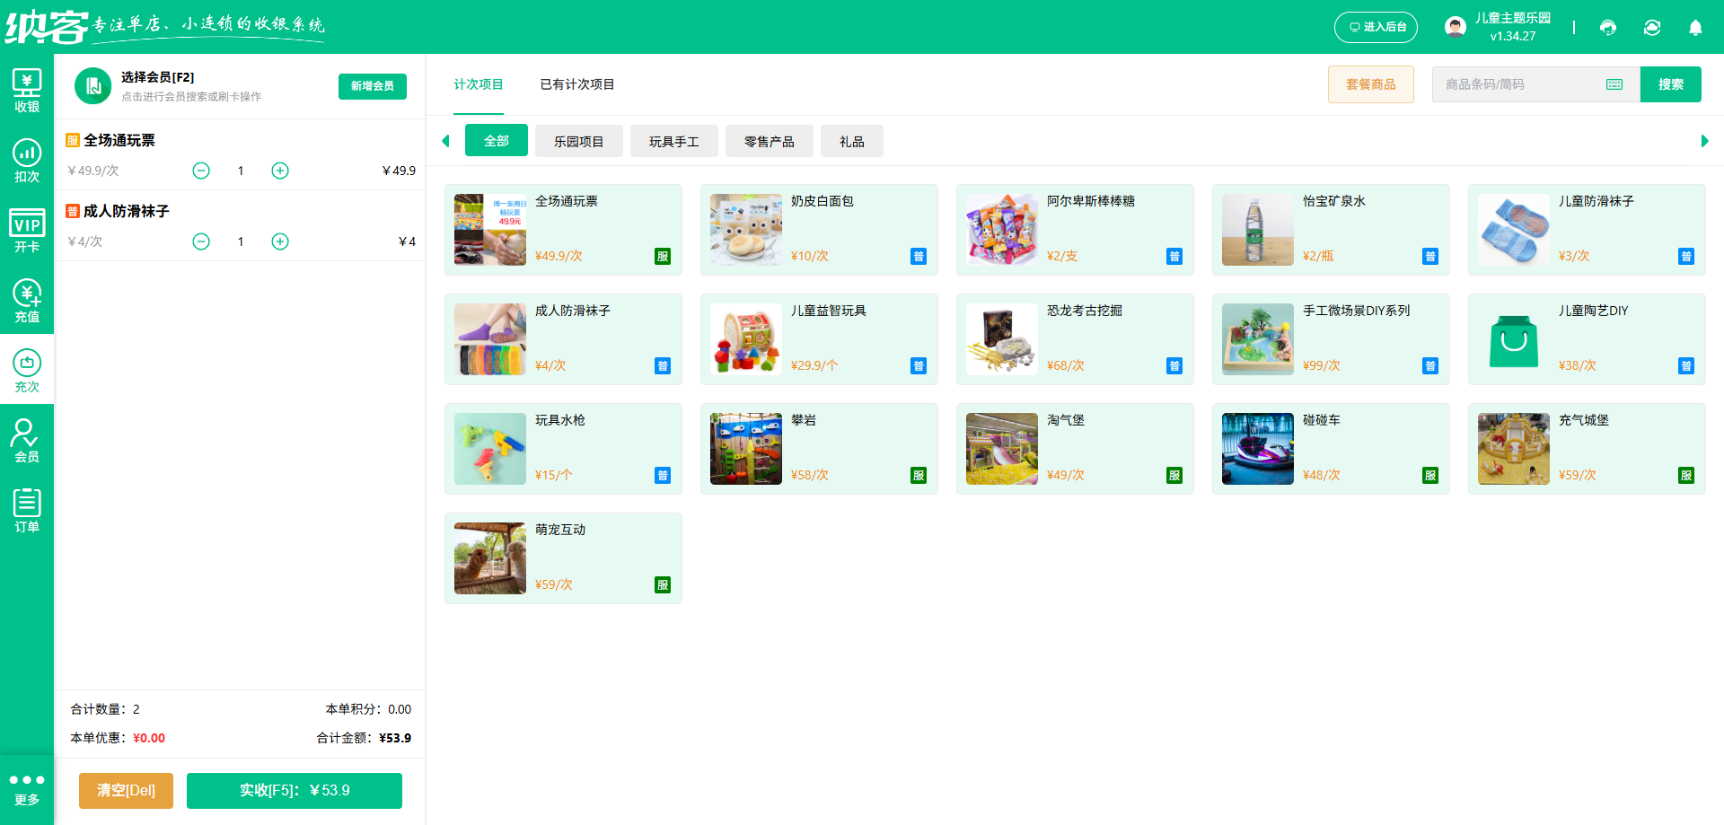
Task: Open customer service via headset icon
Action: [1608, 28]
